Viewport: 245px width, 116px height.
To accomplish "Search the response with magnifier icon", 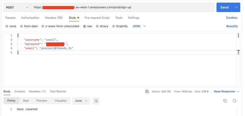I will [234, 101].
